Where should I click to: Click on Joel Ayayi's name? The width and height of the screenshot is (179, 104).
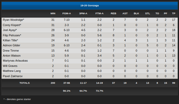point(10,30)
